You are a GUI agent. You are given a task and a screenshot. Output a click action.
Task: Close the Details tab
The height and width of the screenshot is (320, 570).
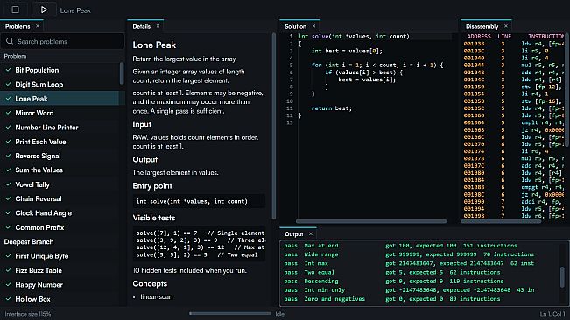point(158,26)
